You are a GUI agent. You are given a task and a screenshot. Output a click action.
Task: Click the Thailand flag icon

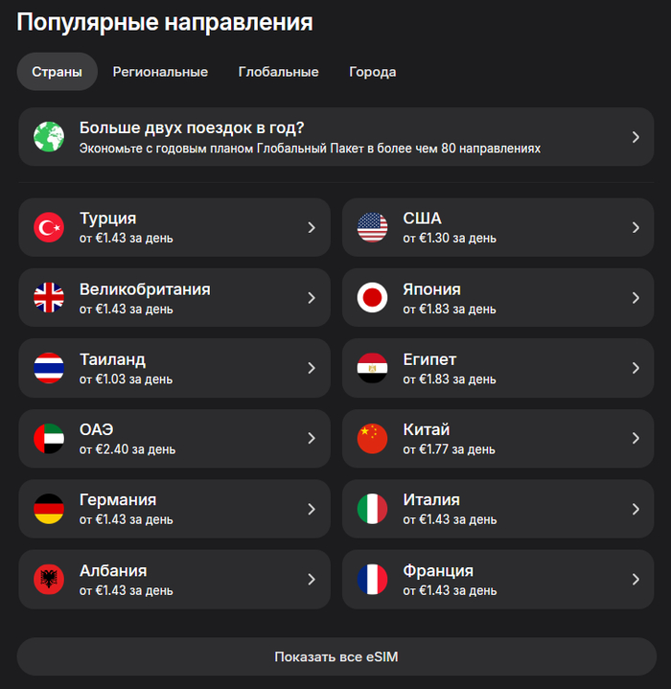coord(49,368)
